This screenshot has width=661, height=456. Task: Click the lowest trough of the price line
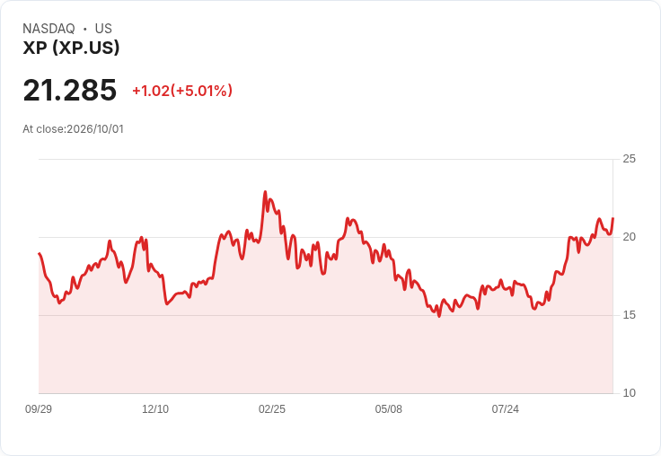click(439, 316)
